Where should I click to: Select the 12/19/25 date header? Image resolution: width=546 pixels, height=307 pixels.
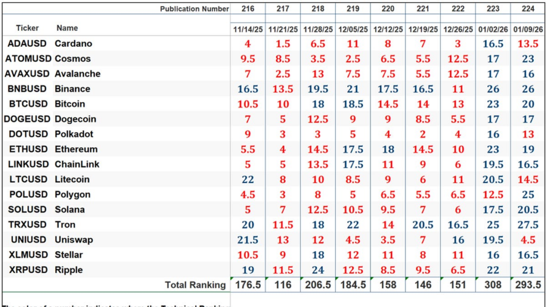[423, 30]
